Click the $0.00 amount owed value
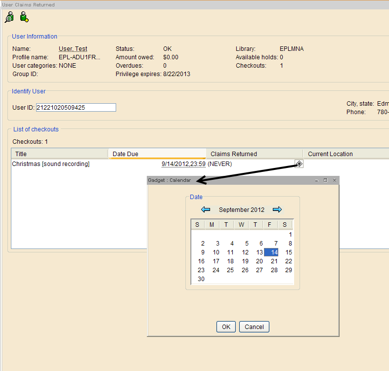Screen dimensions: 389x371 pos(171,57)
